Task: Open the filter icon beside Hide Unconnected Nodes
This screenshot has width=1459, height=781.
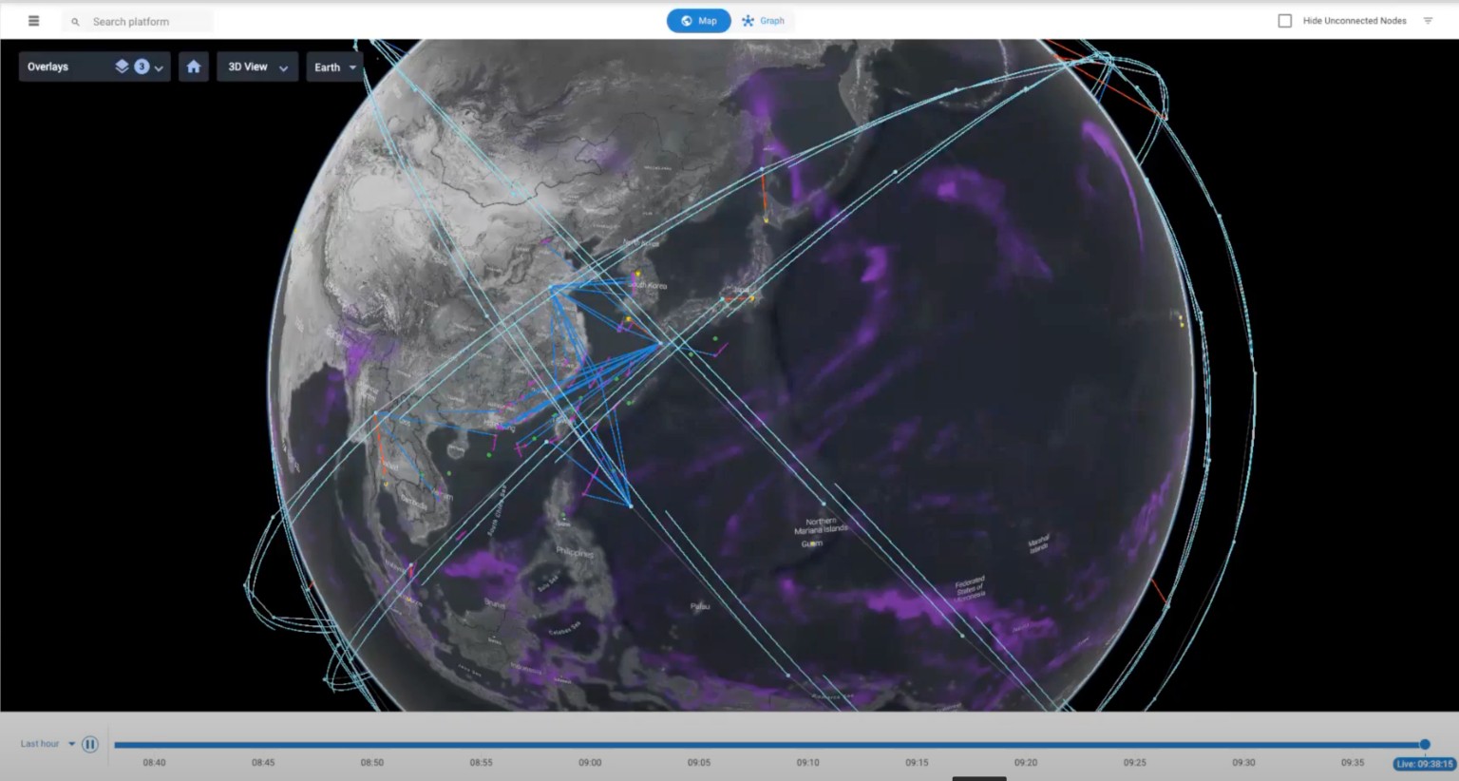Action: (1428, 21)
